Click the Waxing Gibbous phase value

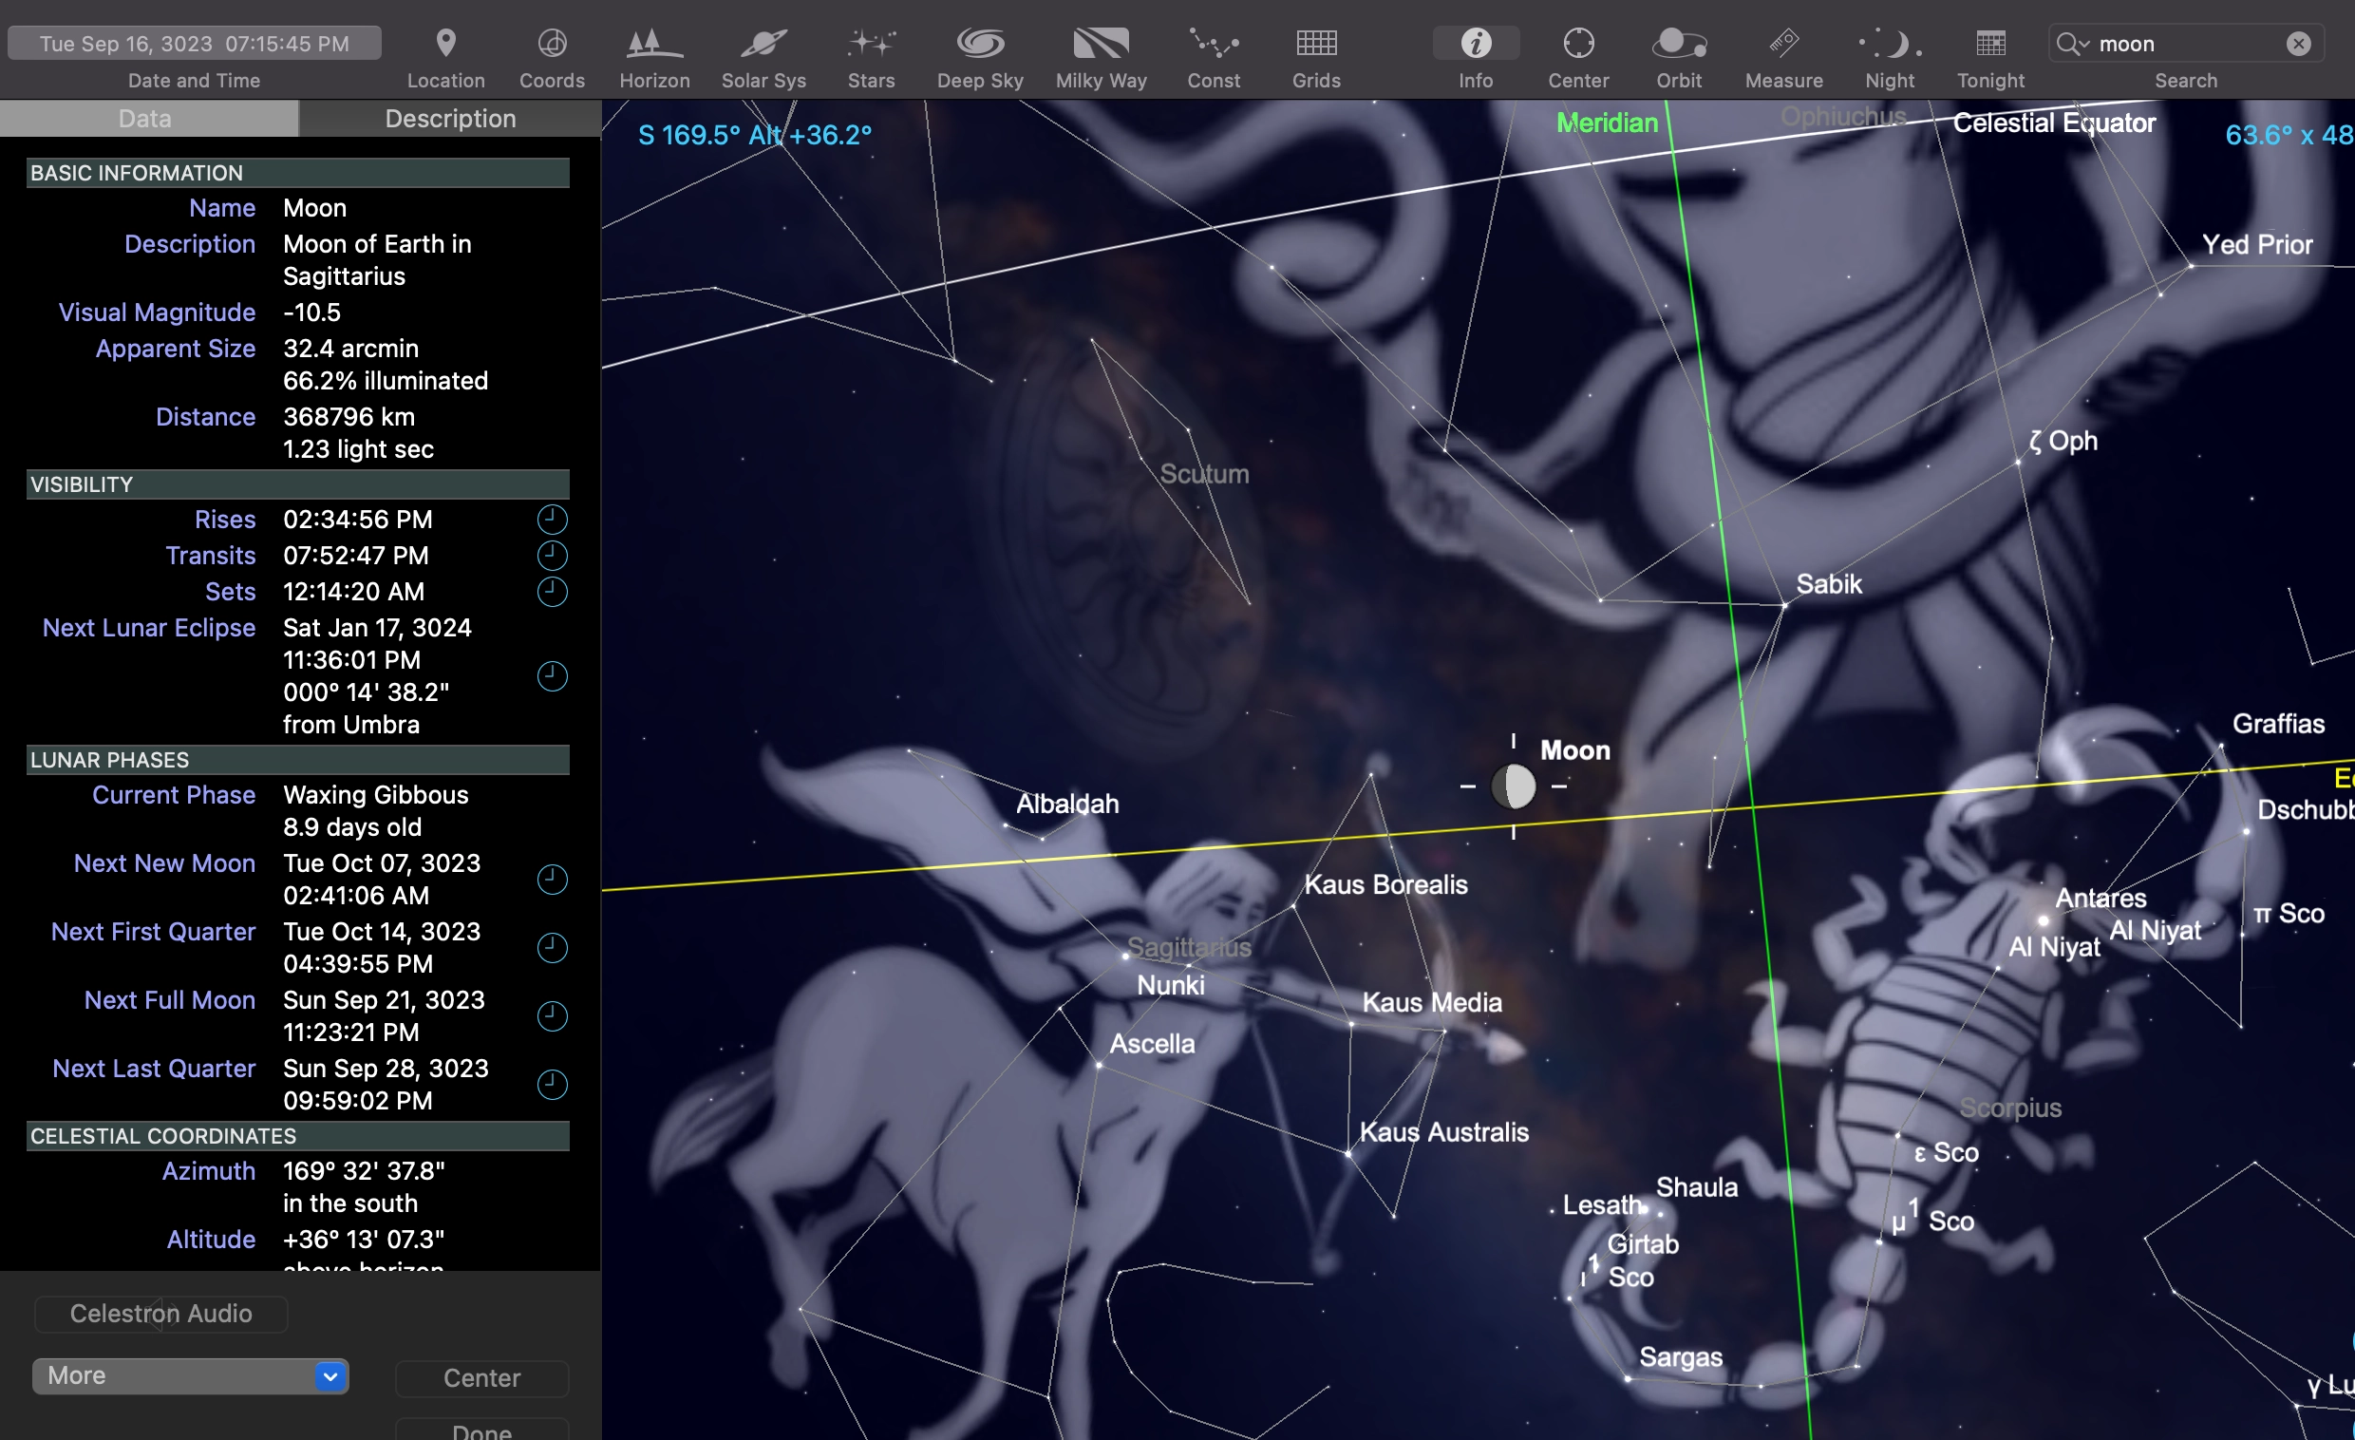coord(376,795)
